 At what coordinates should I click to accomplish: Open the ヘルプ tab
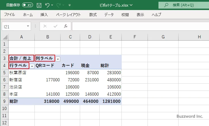coord(156,15)
